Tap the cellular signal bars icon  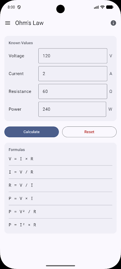[x=96, y=7]
